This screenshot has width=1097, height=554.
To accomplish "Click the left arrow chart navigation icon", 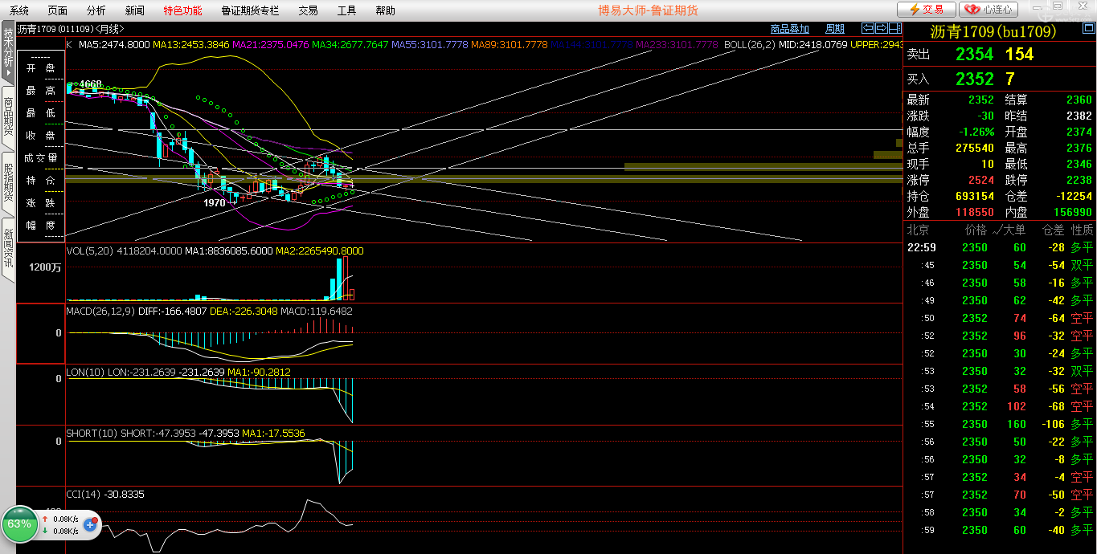I will coord(869,28).
